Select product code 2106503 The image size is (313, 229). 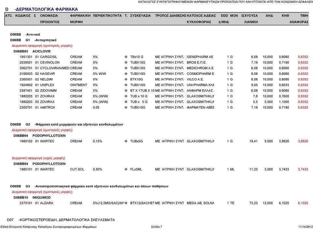[26, 74]
